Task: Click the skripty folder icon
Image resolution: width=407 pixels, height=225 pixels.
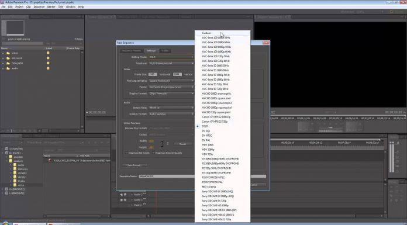Action: (x=15, y=177)
